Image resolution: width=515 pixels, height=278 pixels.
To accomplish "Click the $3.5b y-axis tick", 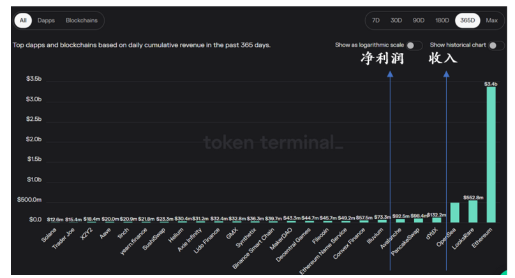I will [34, 79].
